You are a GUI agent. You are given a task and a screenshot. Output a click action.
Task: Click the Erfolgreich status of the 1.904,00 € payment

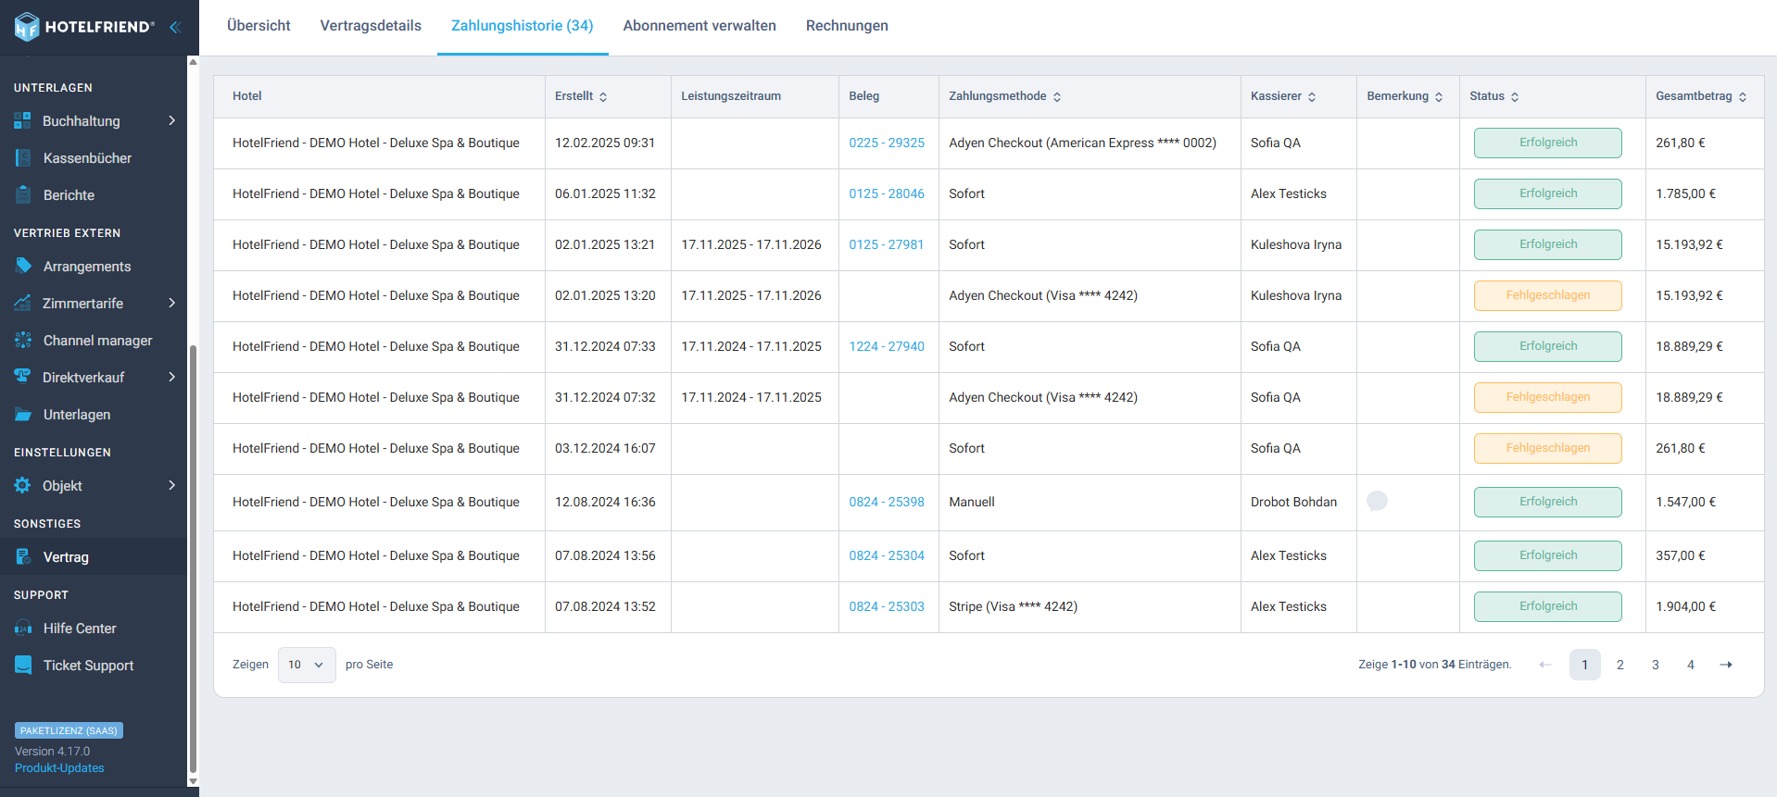[1548, 606]
